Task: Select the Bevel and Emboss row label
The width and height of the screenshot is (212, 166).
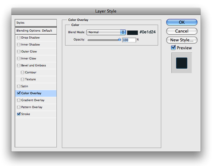Action: point(33,65)
